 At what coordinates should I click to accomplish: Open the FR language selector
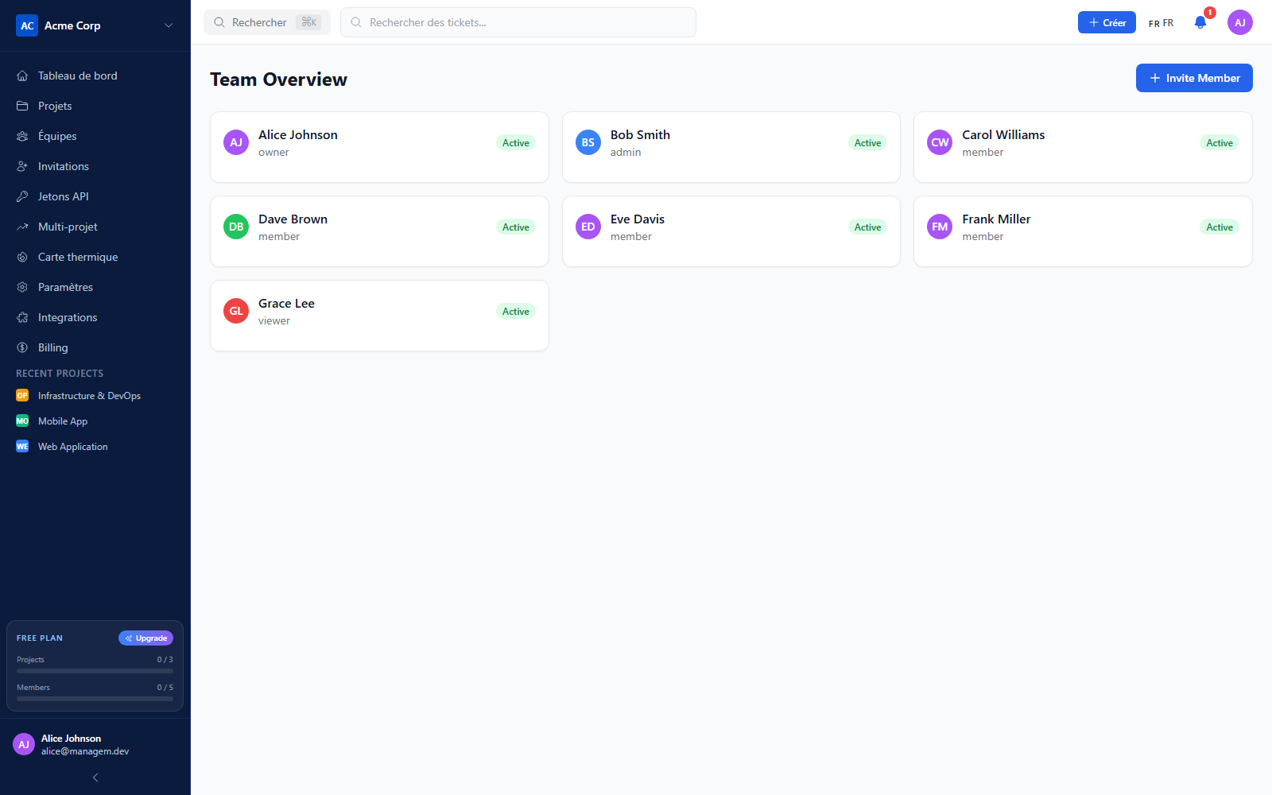pyautogui.click(x=1161, y=23)
